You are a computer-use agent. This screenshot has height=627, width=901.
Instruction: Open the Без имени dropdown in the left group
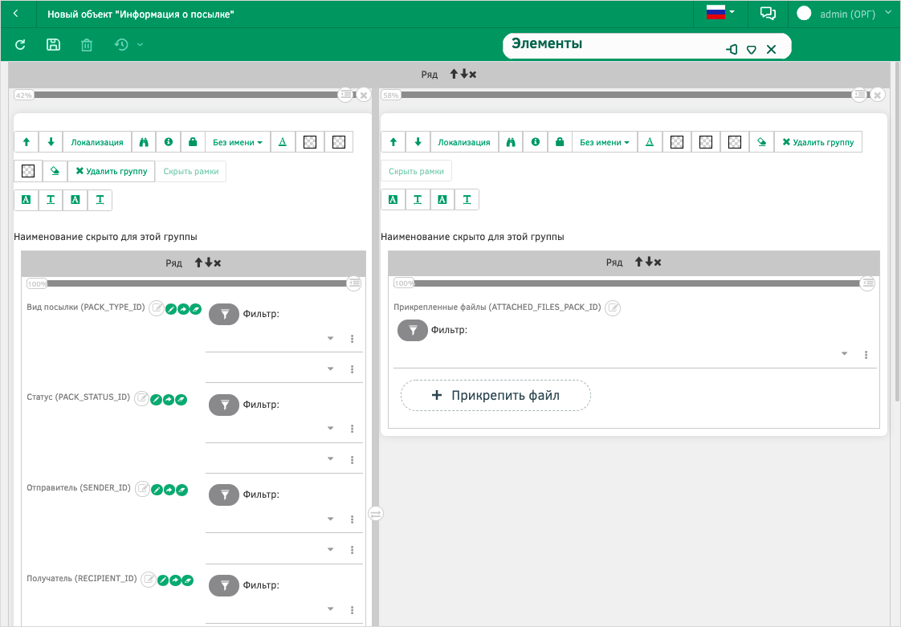(x=238, y=142)
